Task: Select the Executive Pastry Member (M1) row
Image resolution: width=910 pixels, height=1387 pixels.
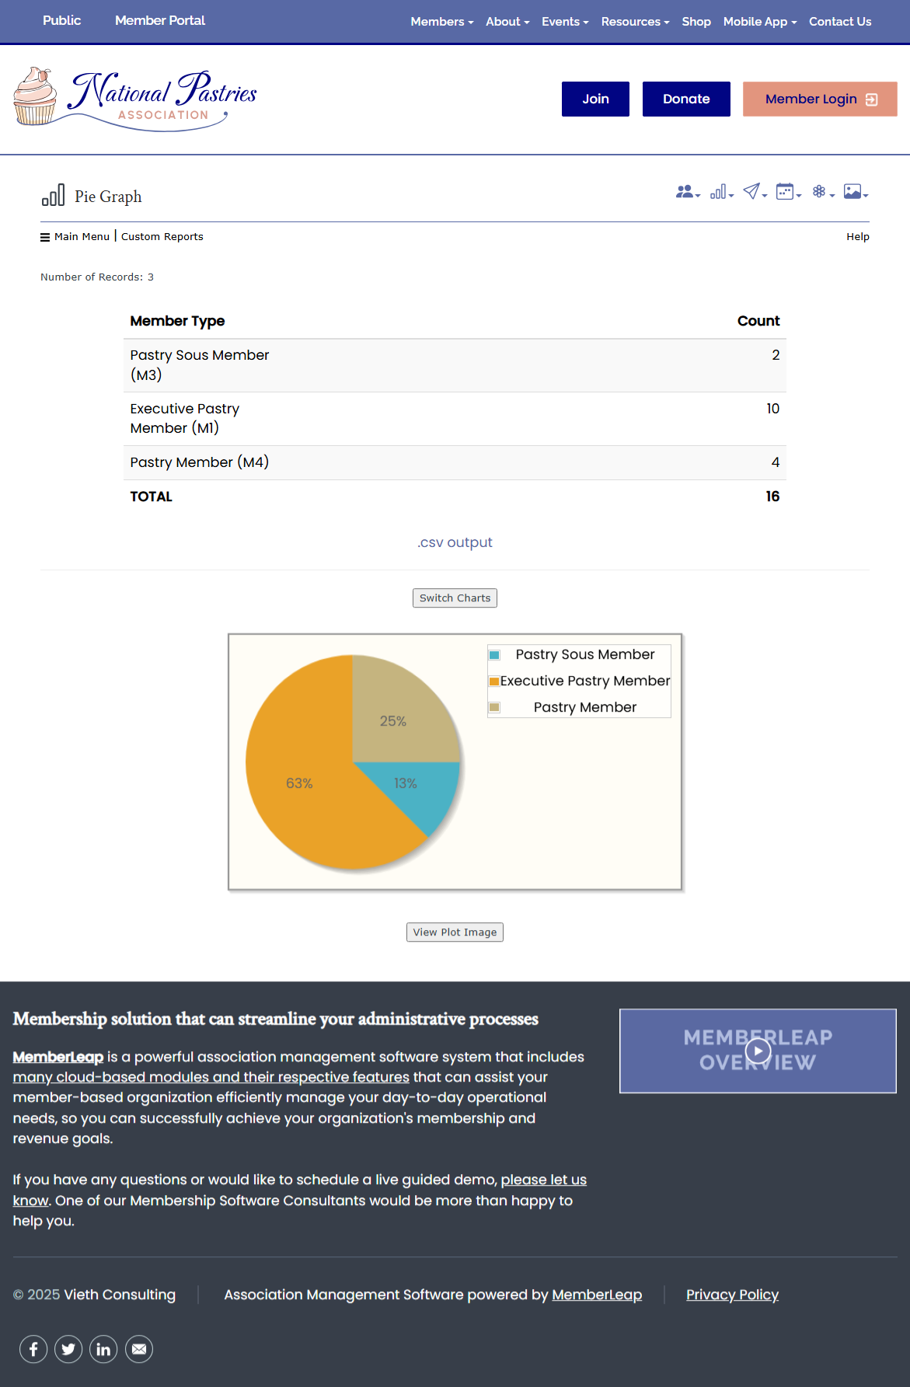Action: [455, 419]
